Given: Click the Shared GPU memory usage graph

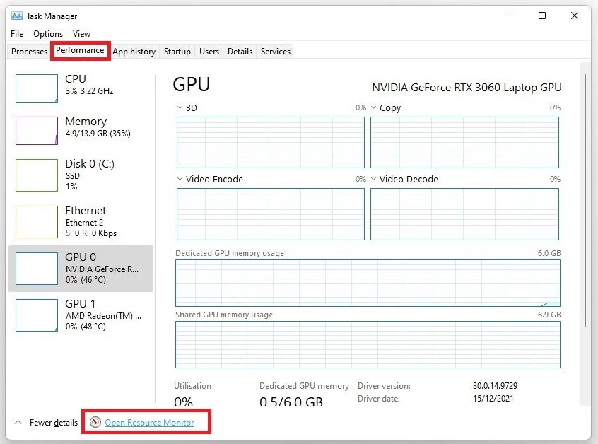Looking at the screenshot, I should 368,344.
